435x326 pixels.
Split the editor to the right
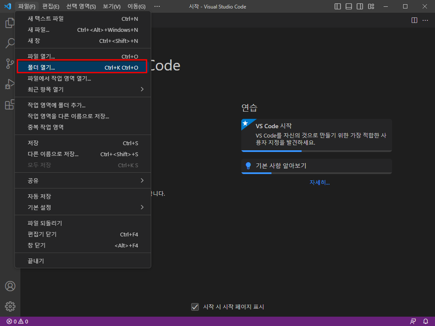tap(414, 20)
